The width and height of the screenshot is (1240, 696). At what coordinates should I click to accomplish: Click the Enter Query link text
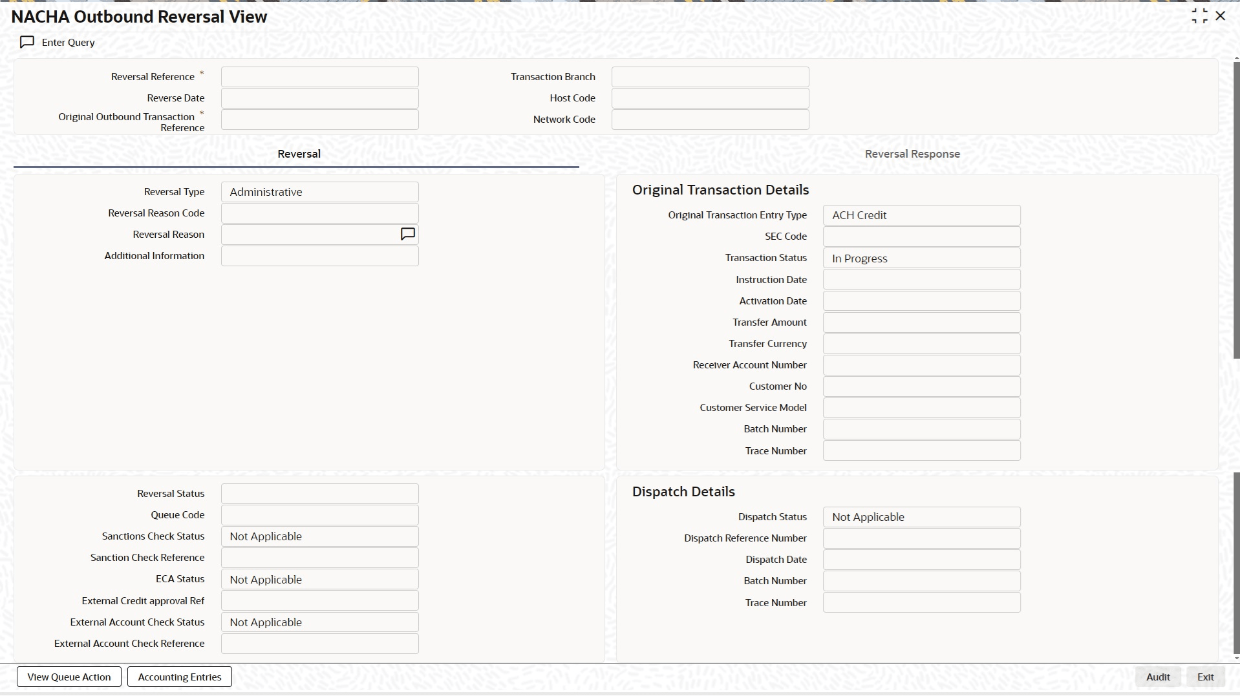pyautogui.click(x=69, y=42)
